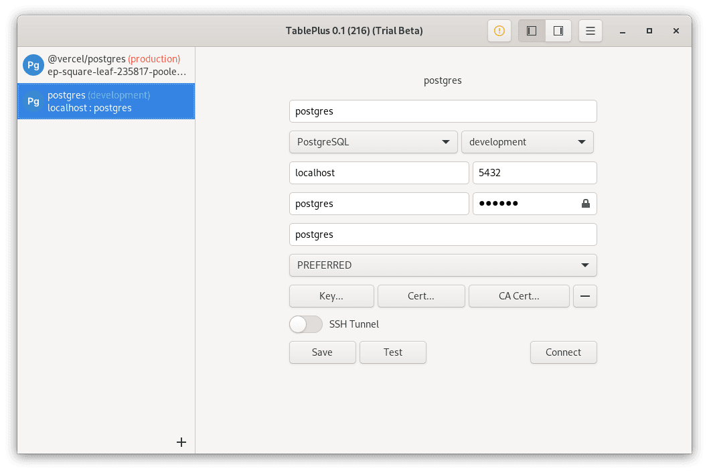Click the minus button beside CA Cert
The height and width of the screenshot is (473, 709).
(x=585, y=296)
